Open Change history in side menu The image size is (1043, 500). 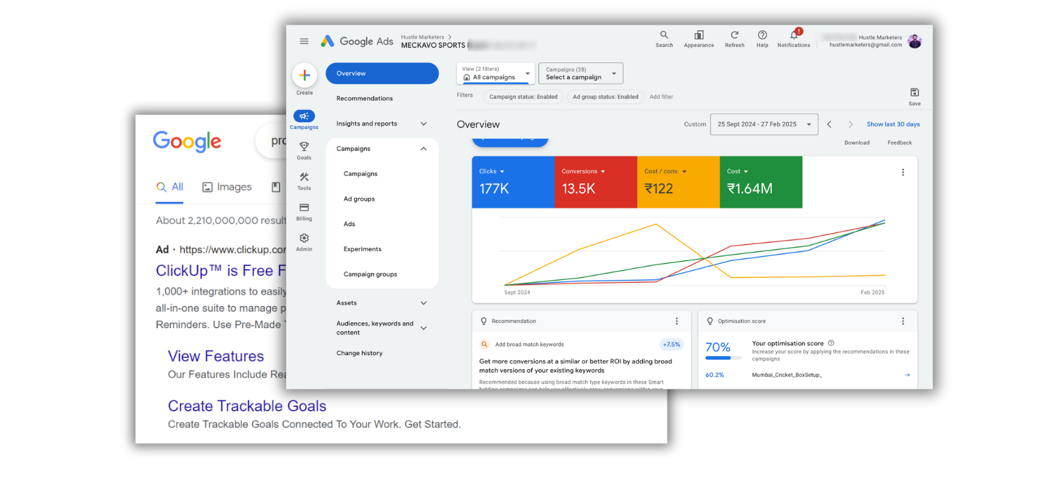point(359,353)
